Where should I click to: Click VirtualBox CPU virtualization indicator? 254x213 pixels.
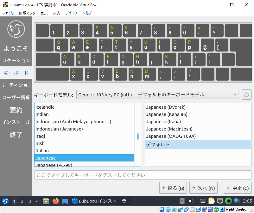coord(210,210)
